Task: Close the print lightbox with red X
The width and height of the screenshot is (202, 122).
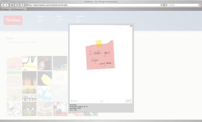Action: coord(131,26)
